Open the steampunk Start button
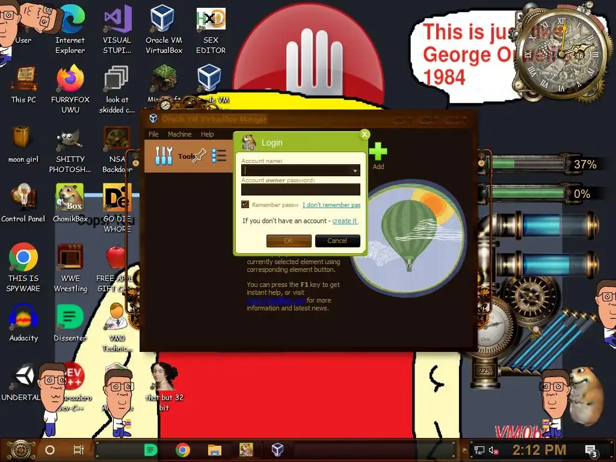Screen dimensions: 616x462 click(x=22, y=450)
